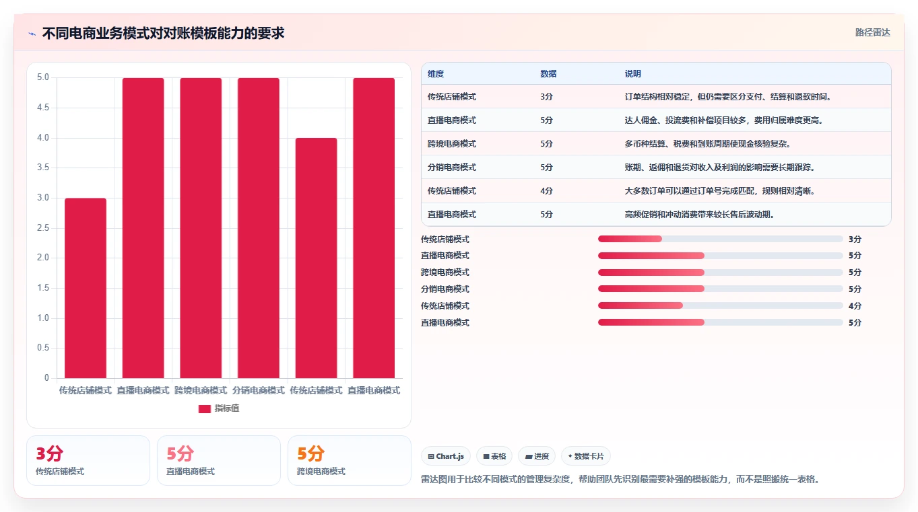
Task: Click the 传统店铺模式 chart bar reaching 3.0
Action: pos(86,288)
